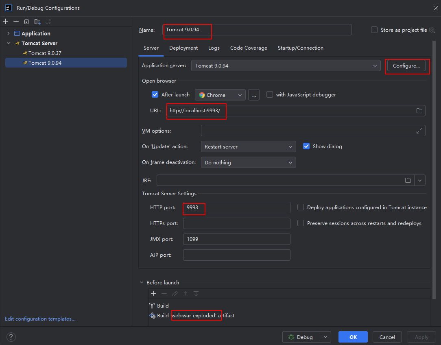441x345 pixels.
Task: Disable the After launch checkbox
Action: [x=155, y=95]
